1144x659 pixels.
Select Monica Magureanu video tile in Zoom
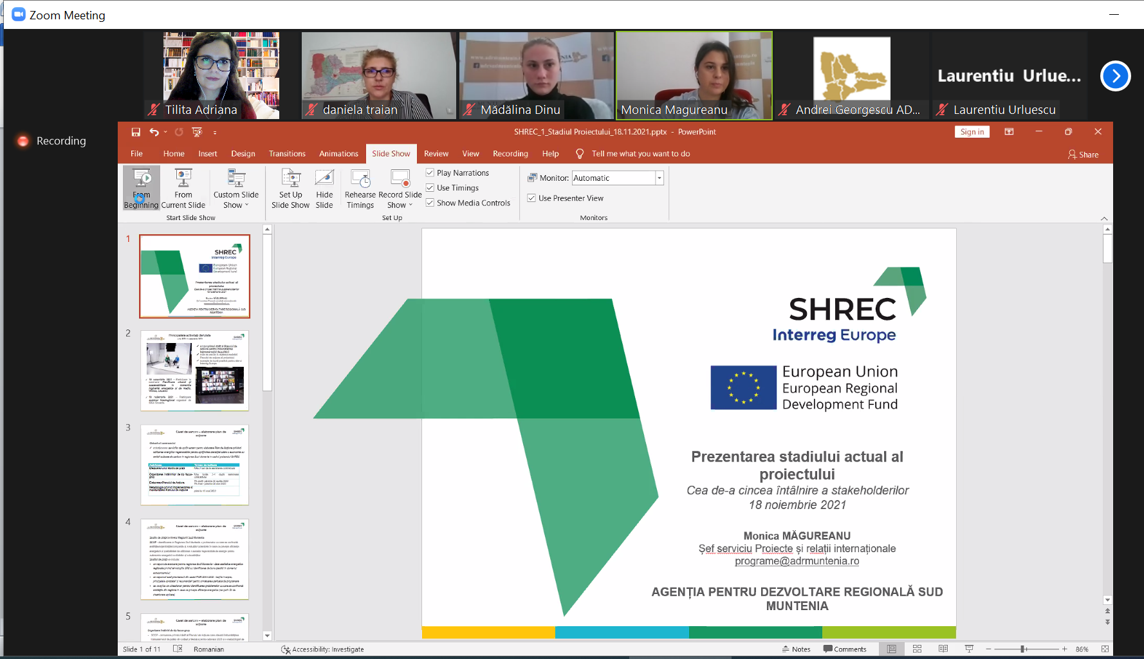click(x=694, y=75)
